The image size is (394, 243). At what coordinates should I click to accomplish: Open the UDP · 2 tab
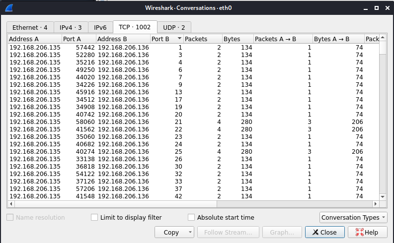(174, 27)
